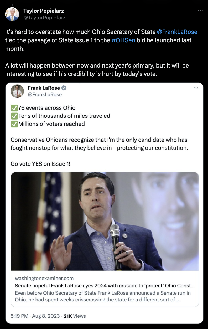The image size is (208, 329).
Task: Click the @FrankLaRose mention in tweet text
Action: 177,32
